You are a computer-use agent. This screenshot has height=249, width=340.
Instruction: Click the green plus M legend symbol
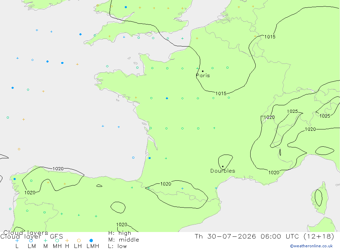tap(45, 241)
